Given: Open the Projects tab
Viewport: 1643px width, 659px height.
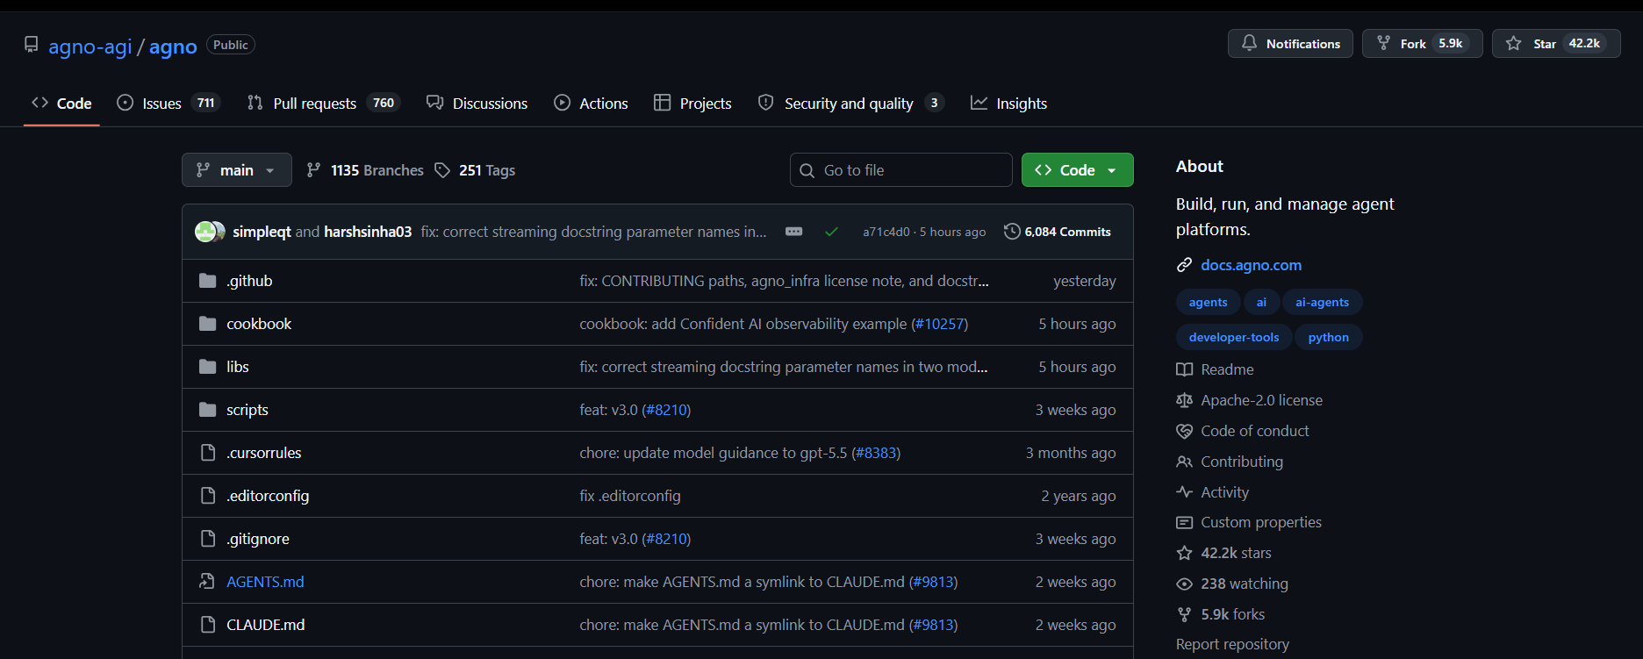Looking at the screenshot, I should tap(693, 104).
